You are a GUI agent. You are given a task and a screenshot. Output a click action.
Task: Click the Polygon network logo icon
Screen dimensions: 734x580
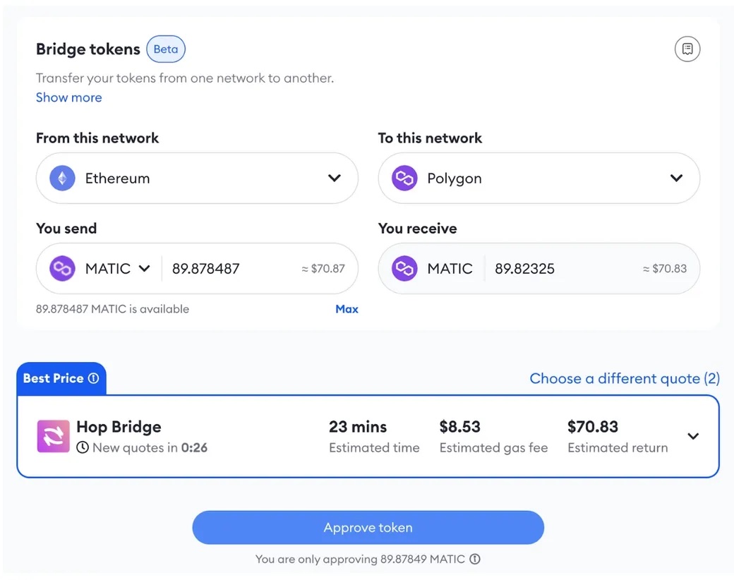pyautogui.click(x=404, y=178)
